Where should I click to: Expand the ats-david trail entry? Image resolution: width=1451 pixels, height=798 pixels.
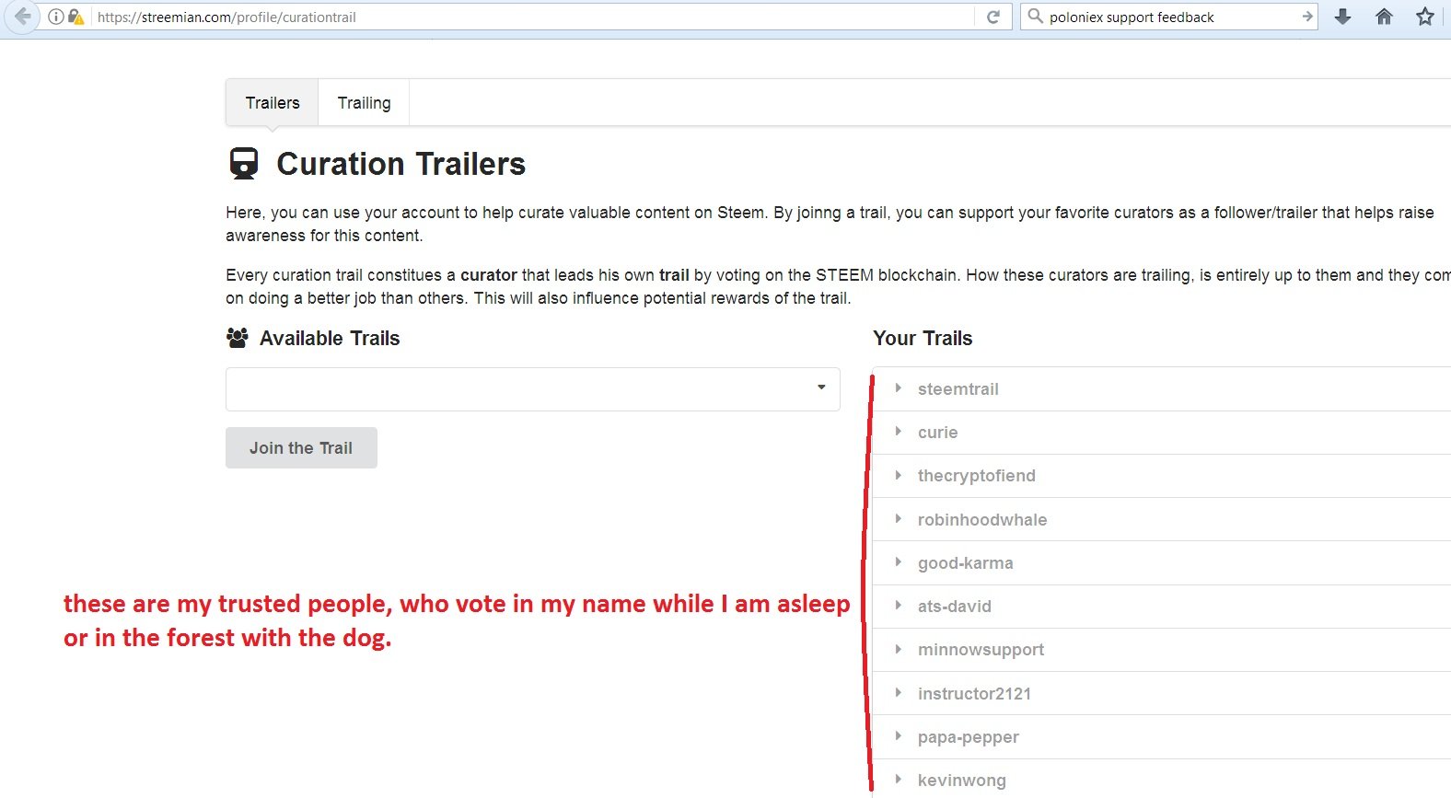point(1161,607)
